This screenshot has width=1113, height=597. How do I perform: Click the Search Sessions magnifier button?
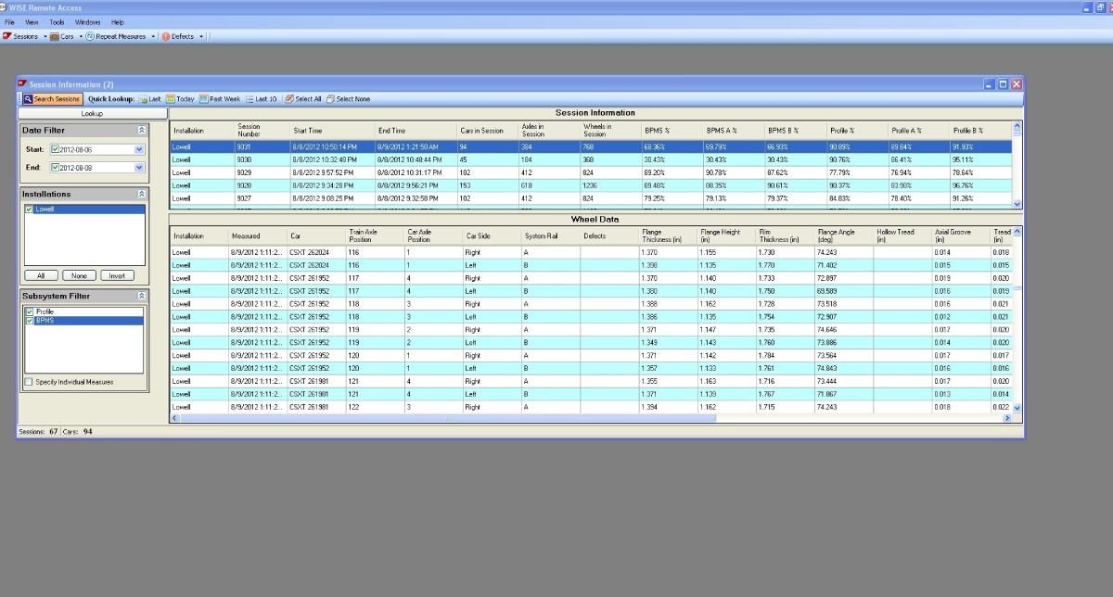52,98
